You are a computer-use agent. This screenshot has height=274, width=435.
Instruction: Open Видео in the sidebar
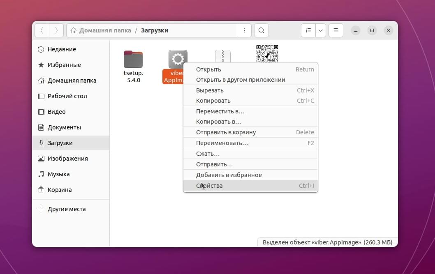[71, 112]
